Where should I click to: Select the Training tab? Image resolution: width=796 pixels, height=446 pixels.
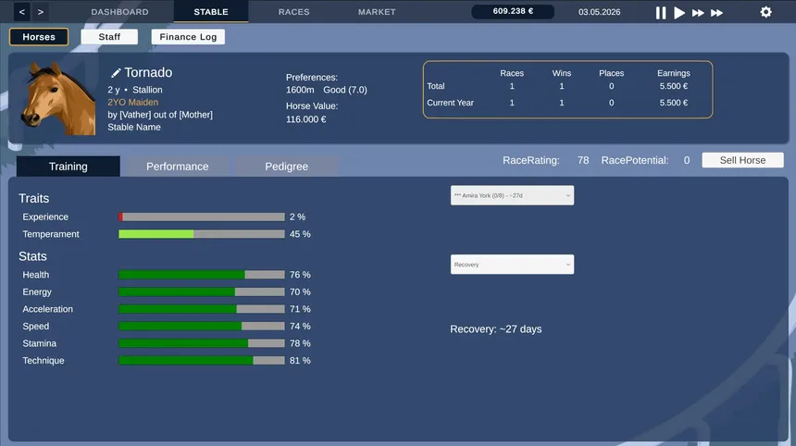(68, 167)
